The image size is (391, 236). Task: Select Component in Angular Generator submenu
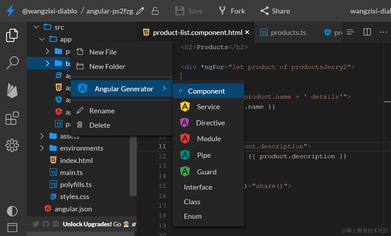[x=206, y=91]
